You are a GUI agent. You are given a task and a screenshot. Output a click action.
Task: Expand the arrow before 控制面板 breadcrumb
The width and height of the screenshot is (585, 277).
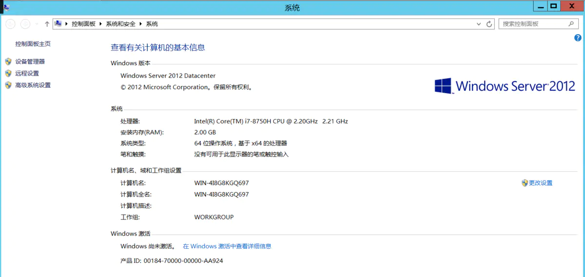point(67,23)
